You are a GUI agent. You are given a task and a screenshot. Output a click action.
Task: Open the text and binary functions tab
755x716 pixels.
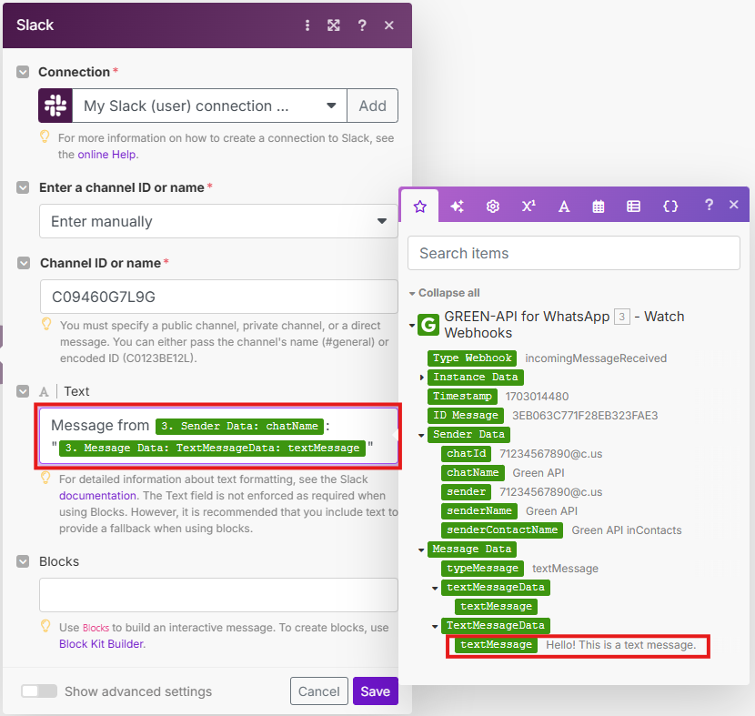[563, 206]
